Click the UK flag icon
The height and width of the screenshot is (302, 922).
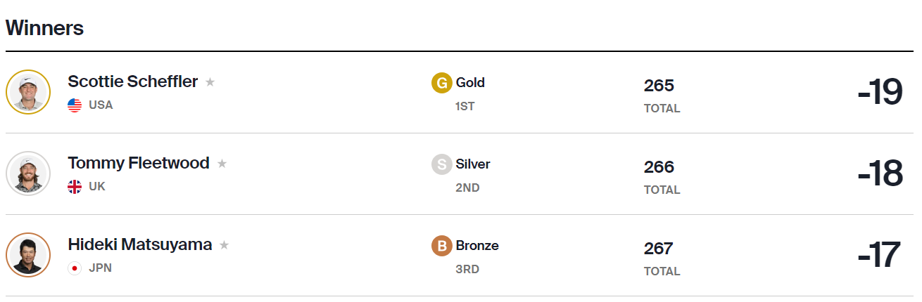[75, 187]
